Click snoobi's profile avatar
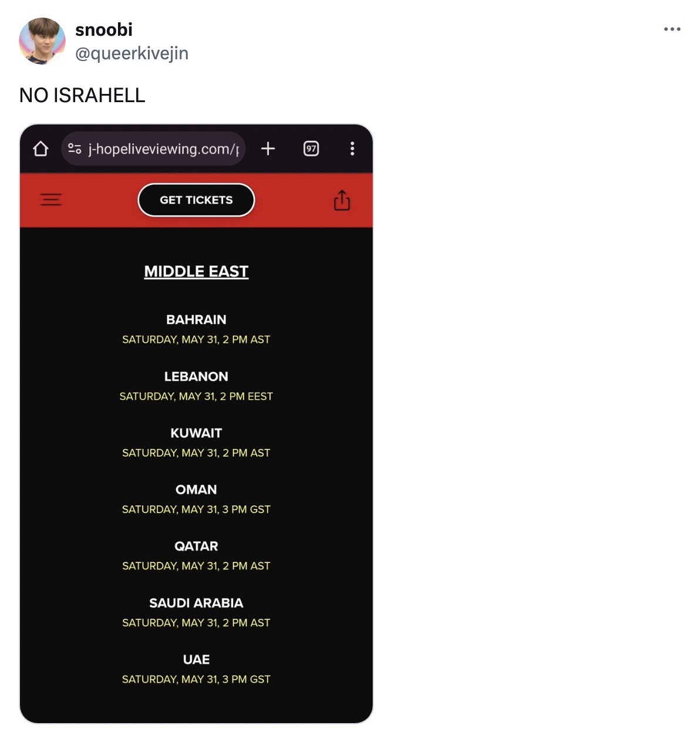 click(42, 41)
